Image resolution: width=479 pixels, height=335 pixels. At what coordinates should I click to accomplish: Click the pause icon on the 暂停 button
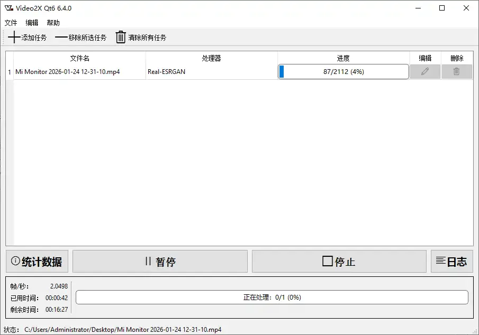click(x=148, y=261)
